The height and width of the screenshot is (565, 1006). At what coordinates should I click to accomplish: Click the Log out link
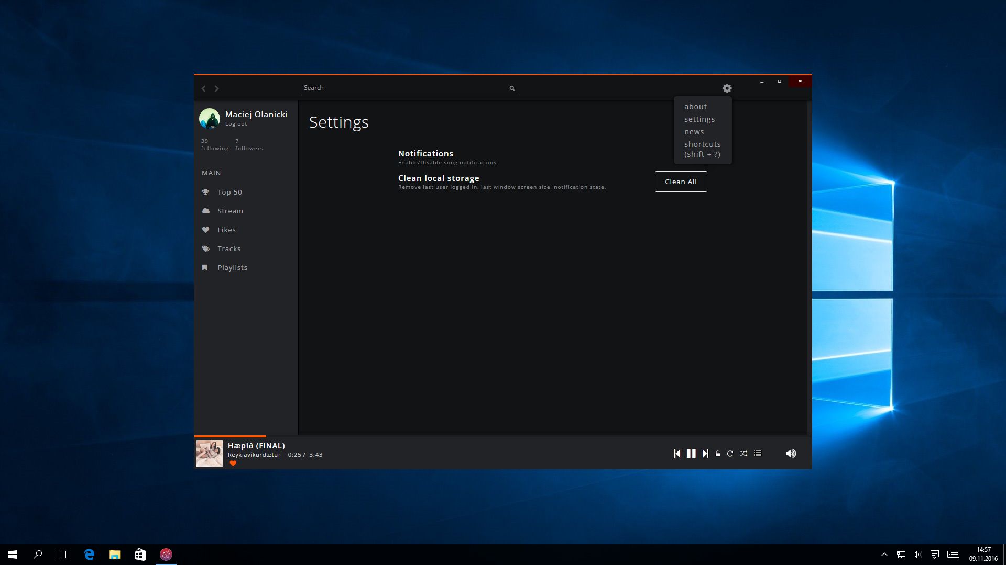(x=236, y=124)
